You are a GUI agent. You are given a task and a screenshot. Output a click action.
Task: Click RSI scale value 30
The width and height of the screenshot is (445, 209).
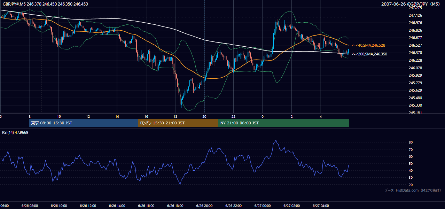(x=411, y=178)
